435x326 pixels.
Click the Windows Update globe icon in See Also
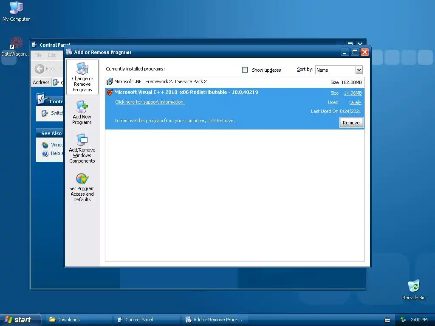pyautogui.click(x=45, y=145)
